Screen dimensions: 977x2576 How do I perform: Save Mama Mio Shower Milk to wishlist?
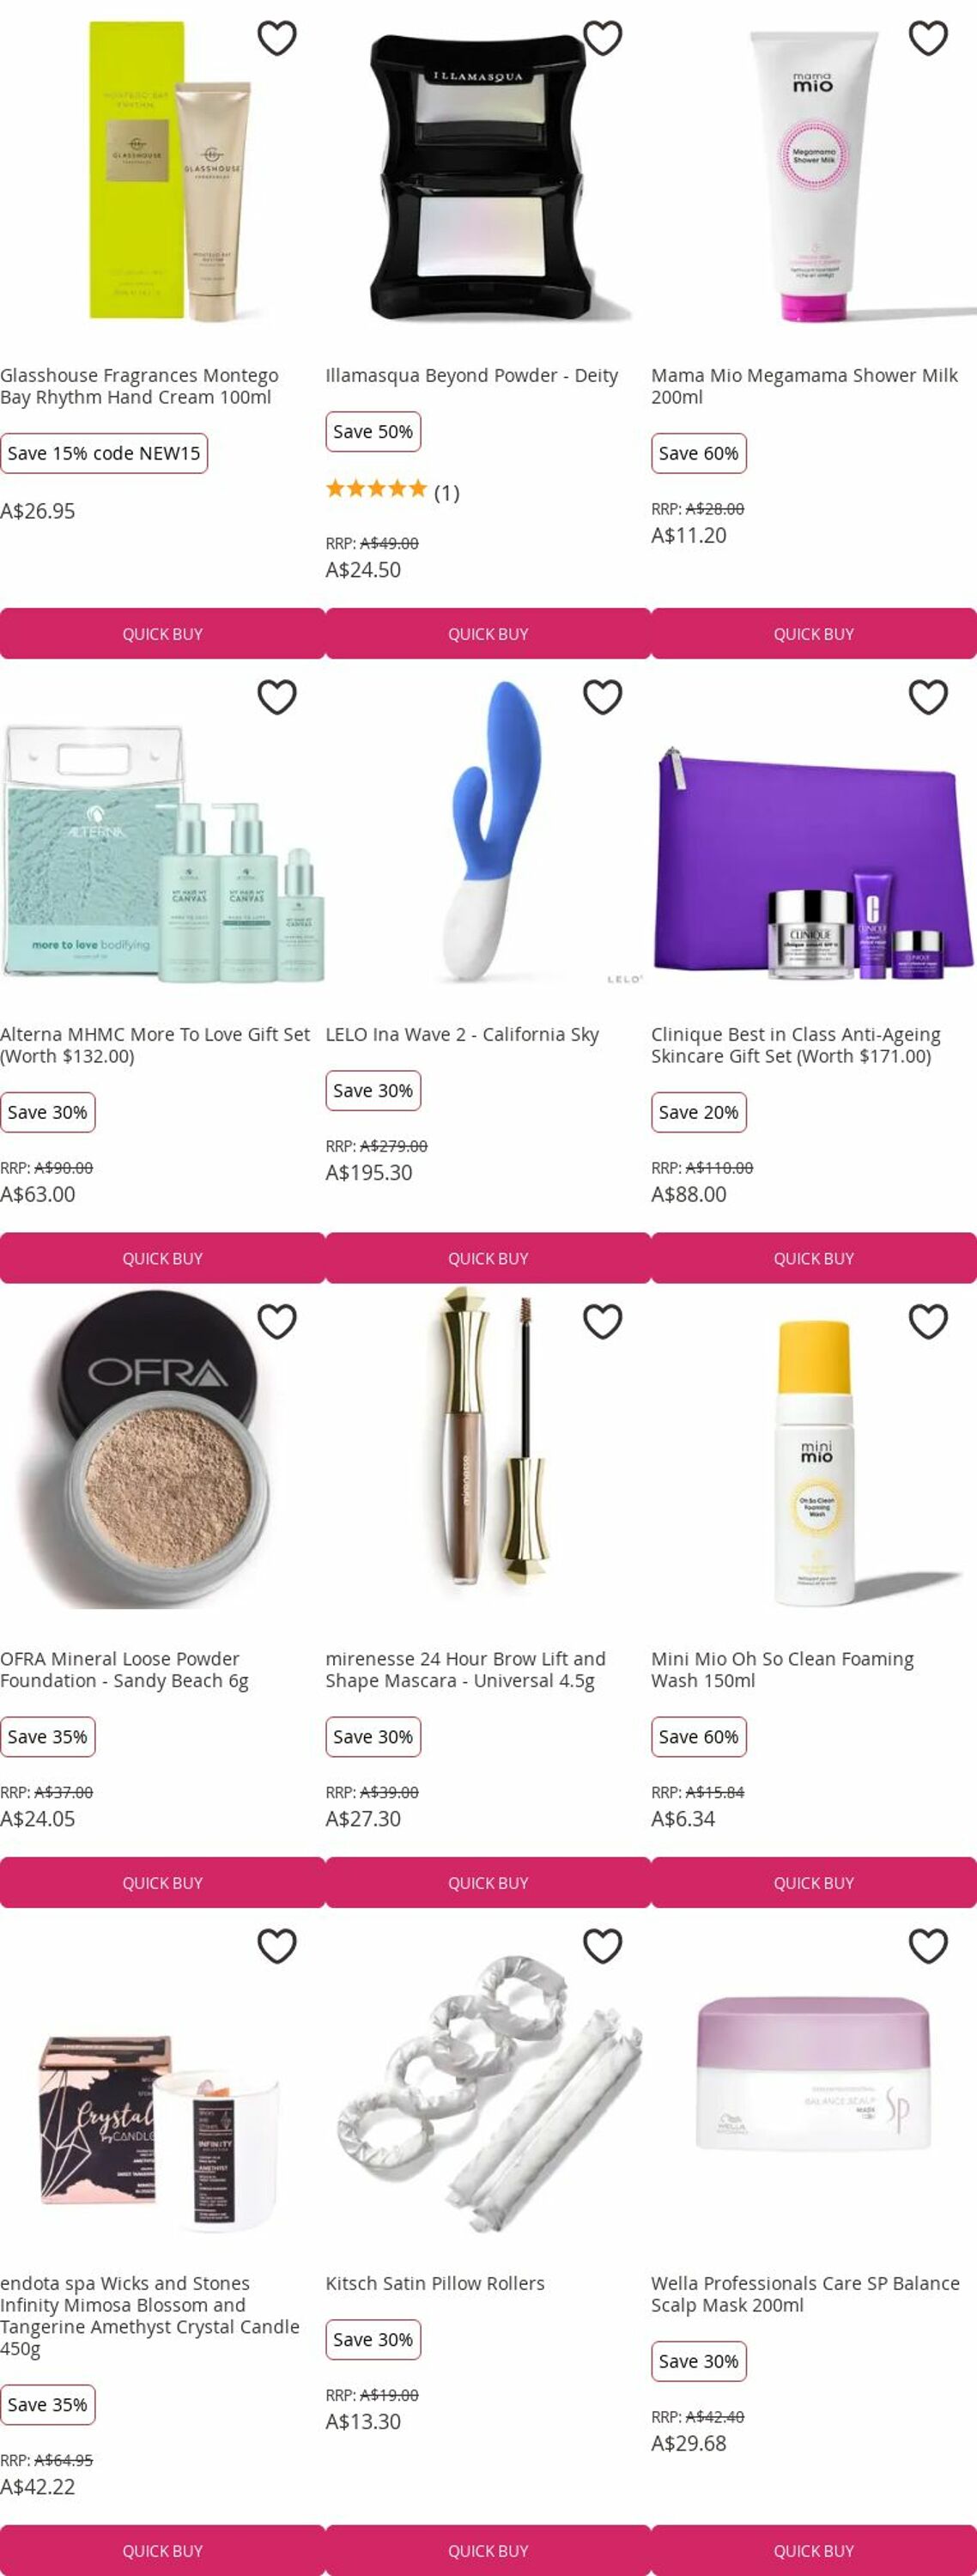coord(928,38)
